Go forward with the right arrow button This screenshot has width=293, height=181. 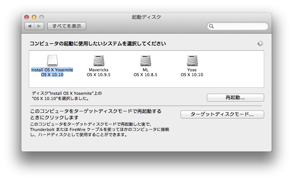39,26
